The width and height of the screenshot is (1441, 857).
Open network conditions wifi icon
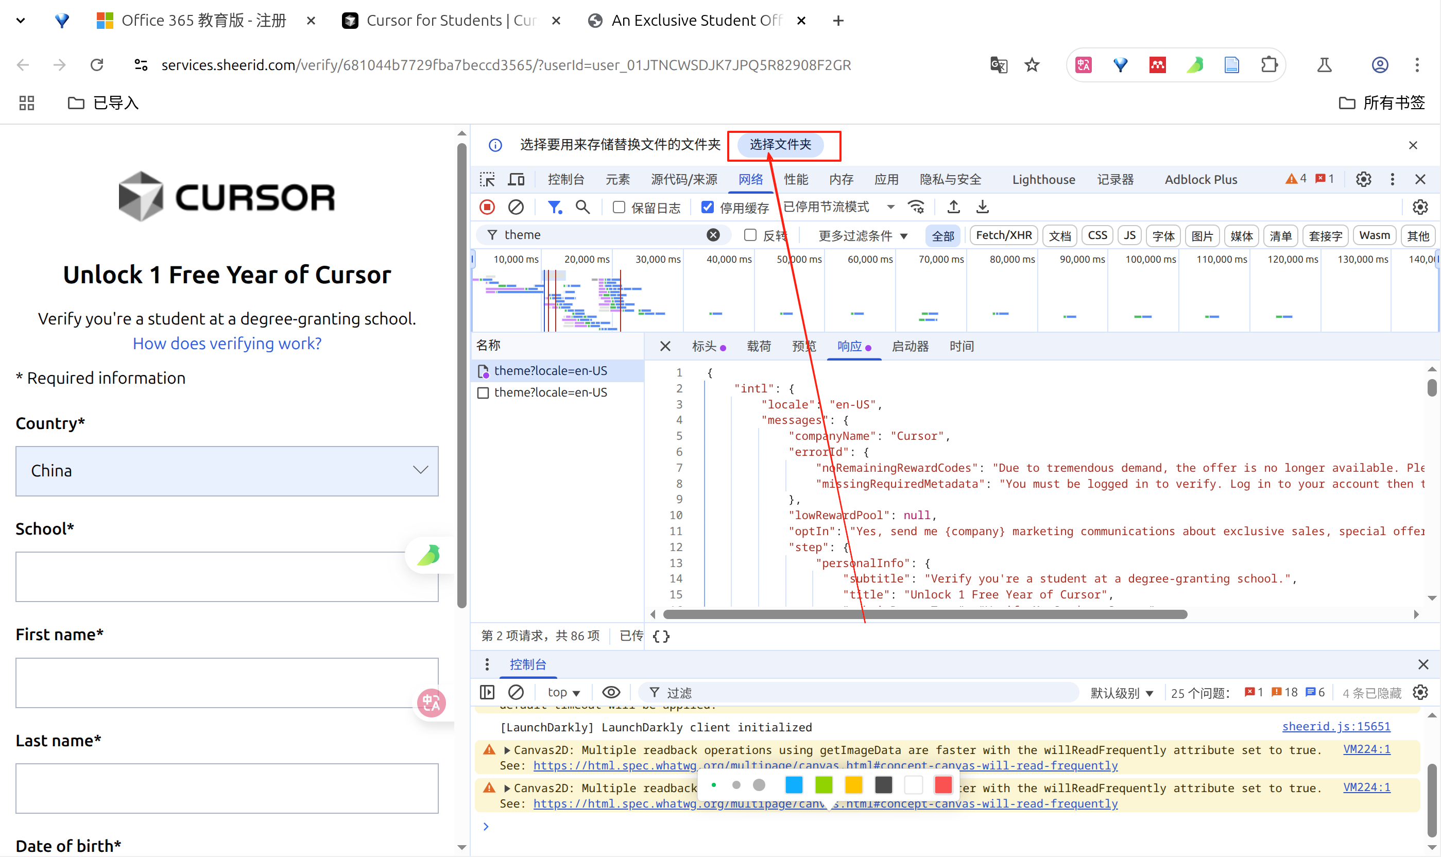[x=916, y=208]
